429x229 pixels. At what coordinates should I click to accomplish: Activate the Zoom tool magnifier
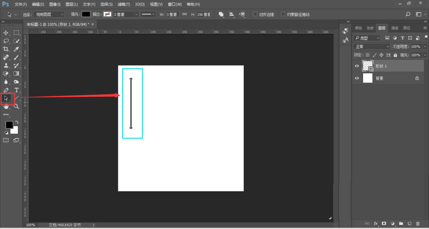tap(17, 107)
